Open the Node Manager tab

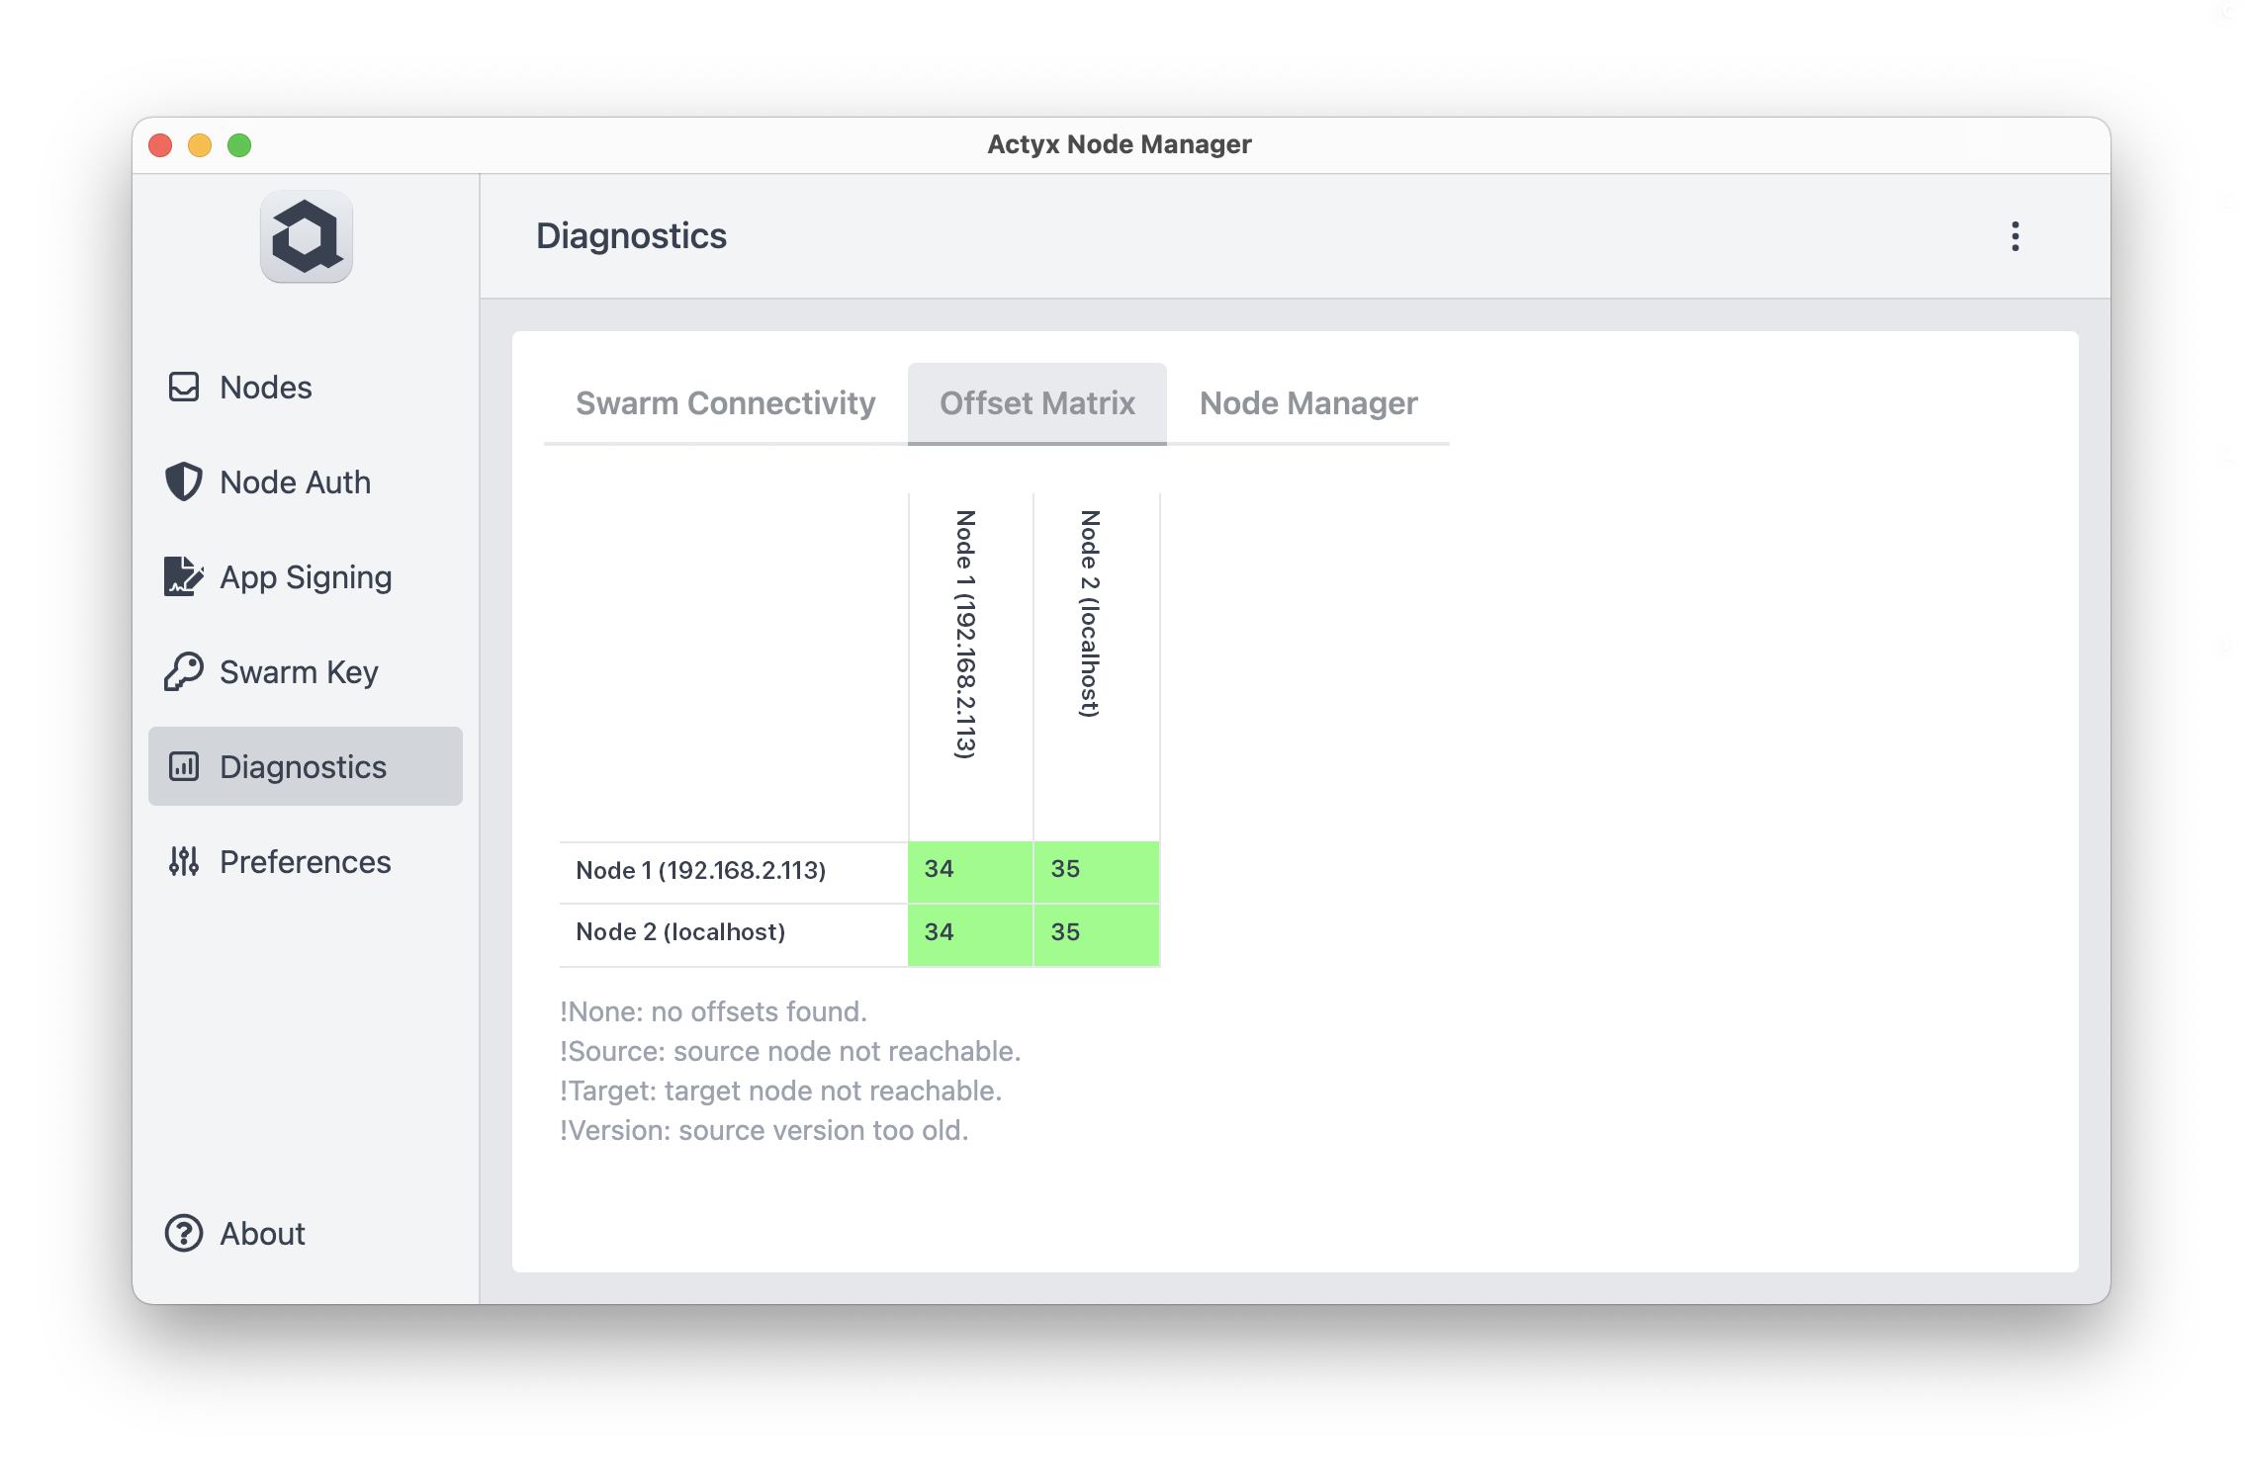1307,403
